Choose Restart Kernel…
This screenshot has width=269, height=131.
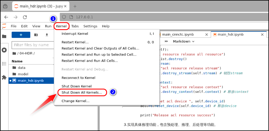coord(107,42)
